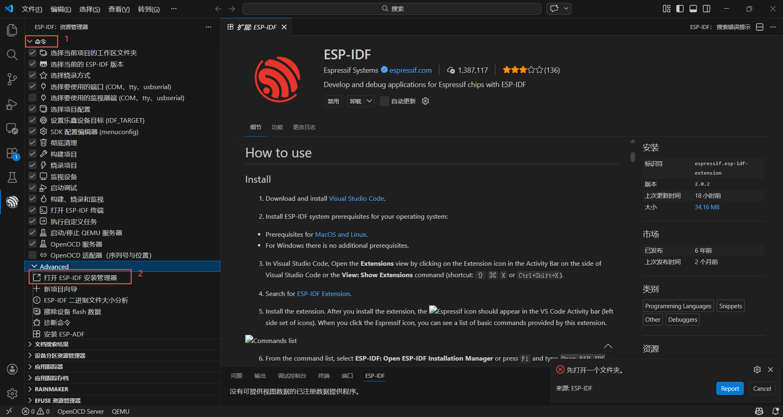Viewport: 783px width, 417px height.
Task: Open the Search view in the activity bar
Action: 12,54
